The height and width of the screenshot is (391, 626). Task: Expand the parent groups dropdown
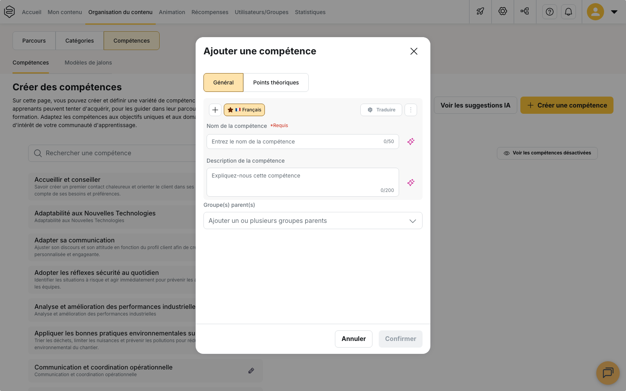pyautogui.click(x=313, y=221)
